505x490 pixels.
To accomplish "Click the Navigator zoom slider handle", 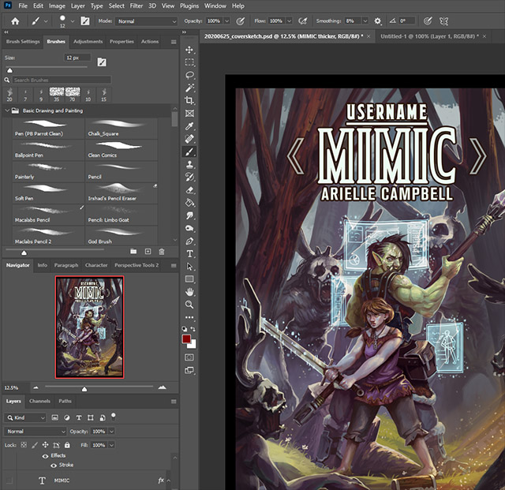I will [x=84, y=389].
